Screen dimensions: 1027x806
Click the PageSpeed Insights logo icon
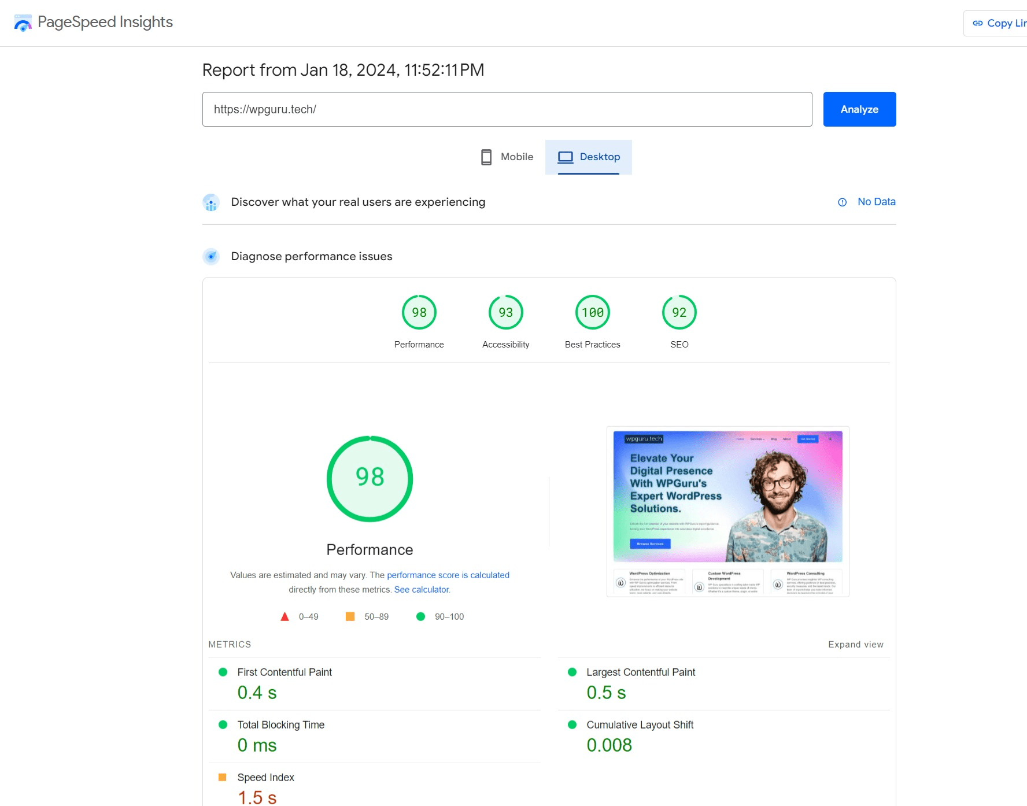point(23,23)
